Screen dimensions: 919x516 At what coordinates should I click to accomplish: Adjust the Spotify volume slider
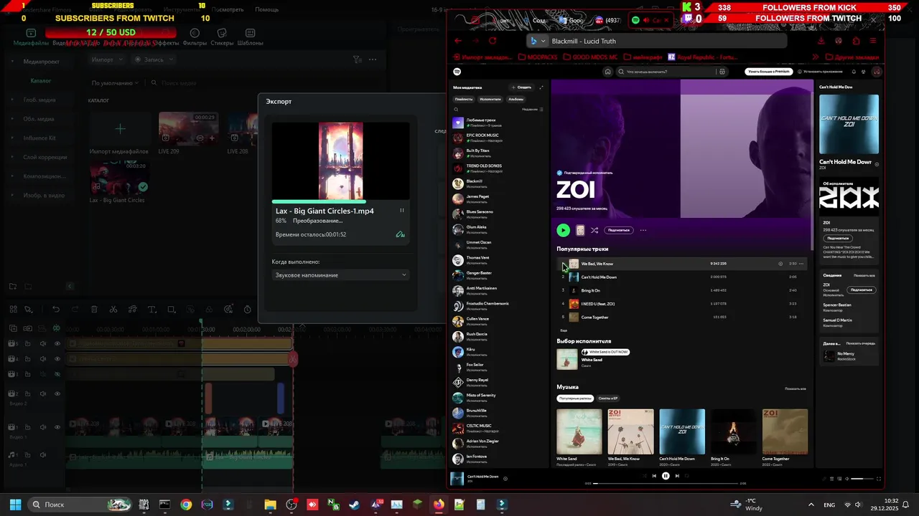click(862, 479)
